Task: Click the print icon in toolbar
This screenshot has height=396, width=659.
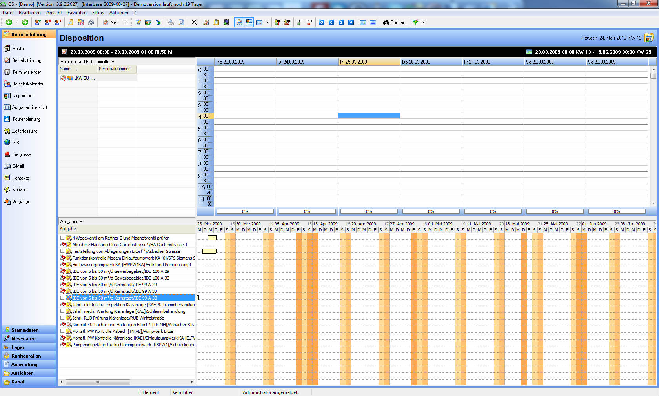Action: 171,22
